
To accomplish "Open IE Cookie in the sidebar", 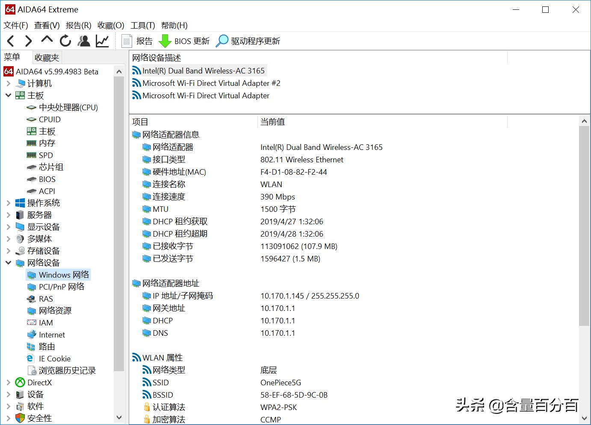I will pos(54,358).
